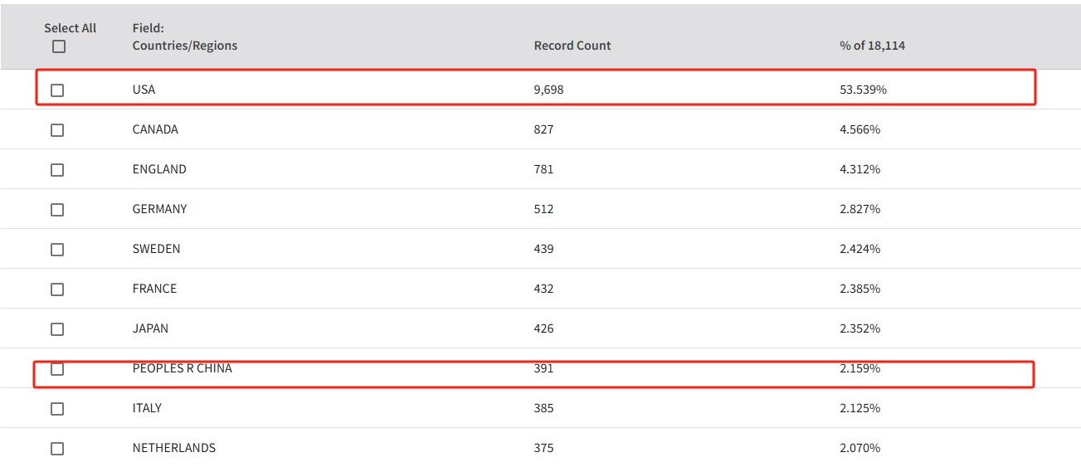This screenshot has width=1081, height=467.
Task: Click the NETHERLANDS country name
Action: coord(173,448)
